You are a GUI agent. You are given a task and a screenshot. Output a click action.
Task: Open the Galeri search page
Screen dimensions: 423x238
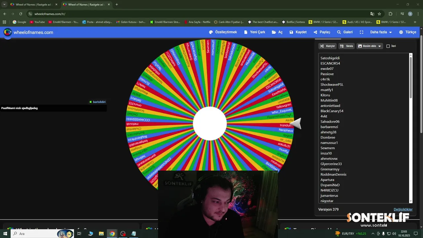(x=345, y=32)
